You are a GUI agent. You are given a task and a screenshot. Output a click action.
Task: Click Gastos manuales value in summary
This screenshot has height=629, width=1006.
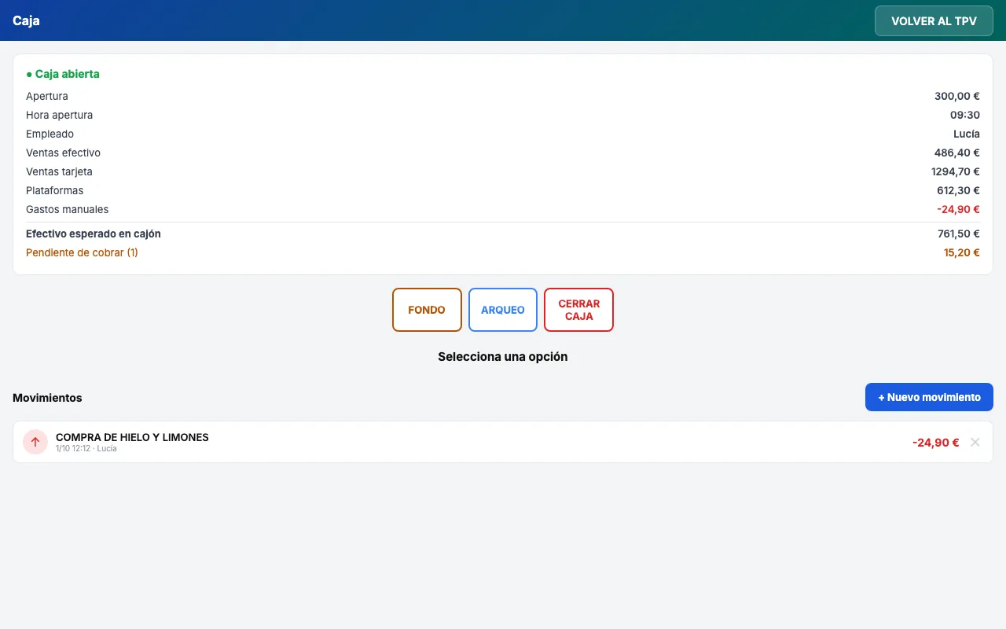click(958, 209)
